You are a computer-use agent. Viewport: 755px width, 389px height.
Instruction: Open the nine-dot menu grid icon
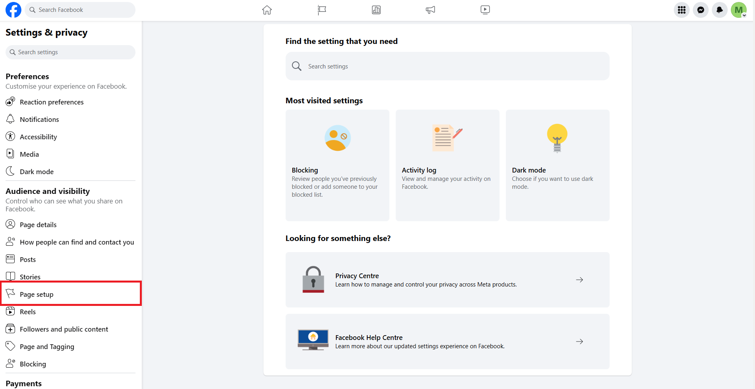point(682,10)
